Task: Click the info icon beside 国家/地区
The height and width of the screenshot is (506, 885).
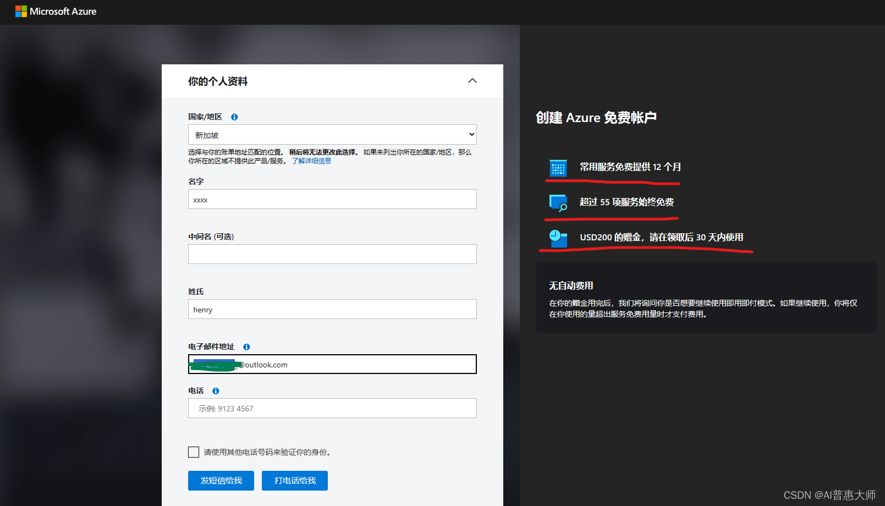Action: (x=234, y=117)
